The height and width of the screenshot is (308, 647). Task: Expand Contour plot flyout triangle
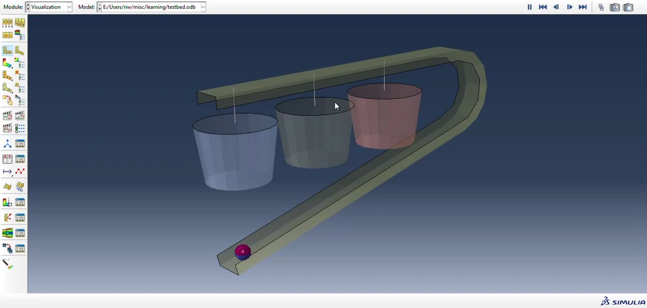click(12, 67)
